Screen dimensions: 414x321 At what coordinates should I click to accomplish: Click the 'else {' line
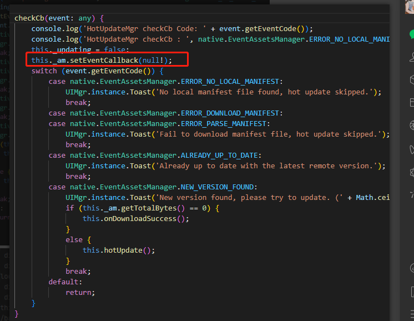tap(78, 240)
